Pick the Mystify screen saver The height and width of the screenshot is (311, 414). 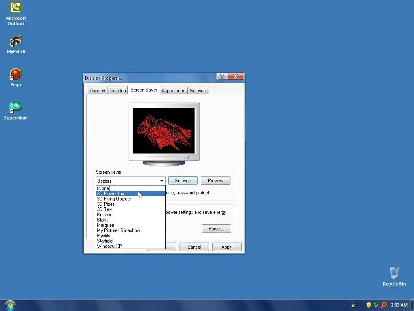(131, 236)
